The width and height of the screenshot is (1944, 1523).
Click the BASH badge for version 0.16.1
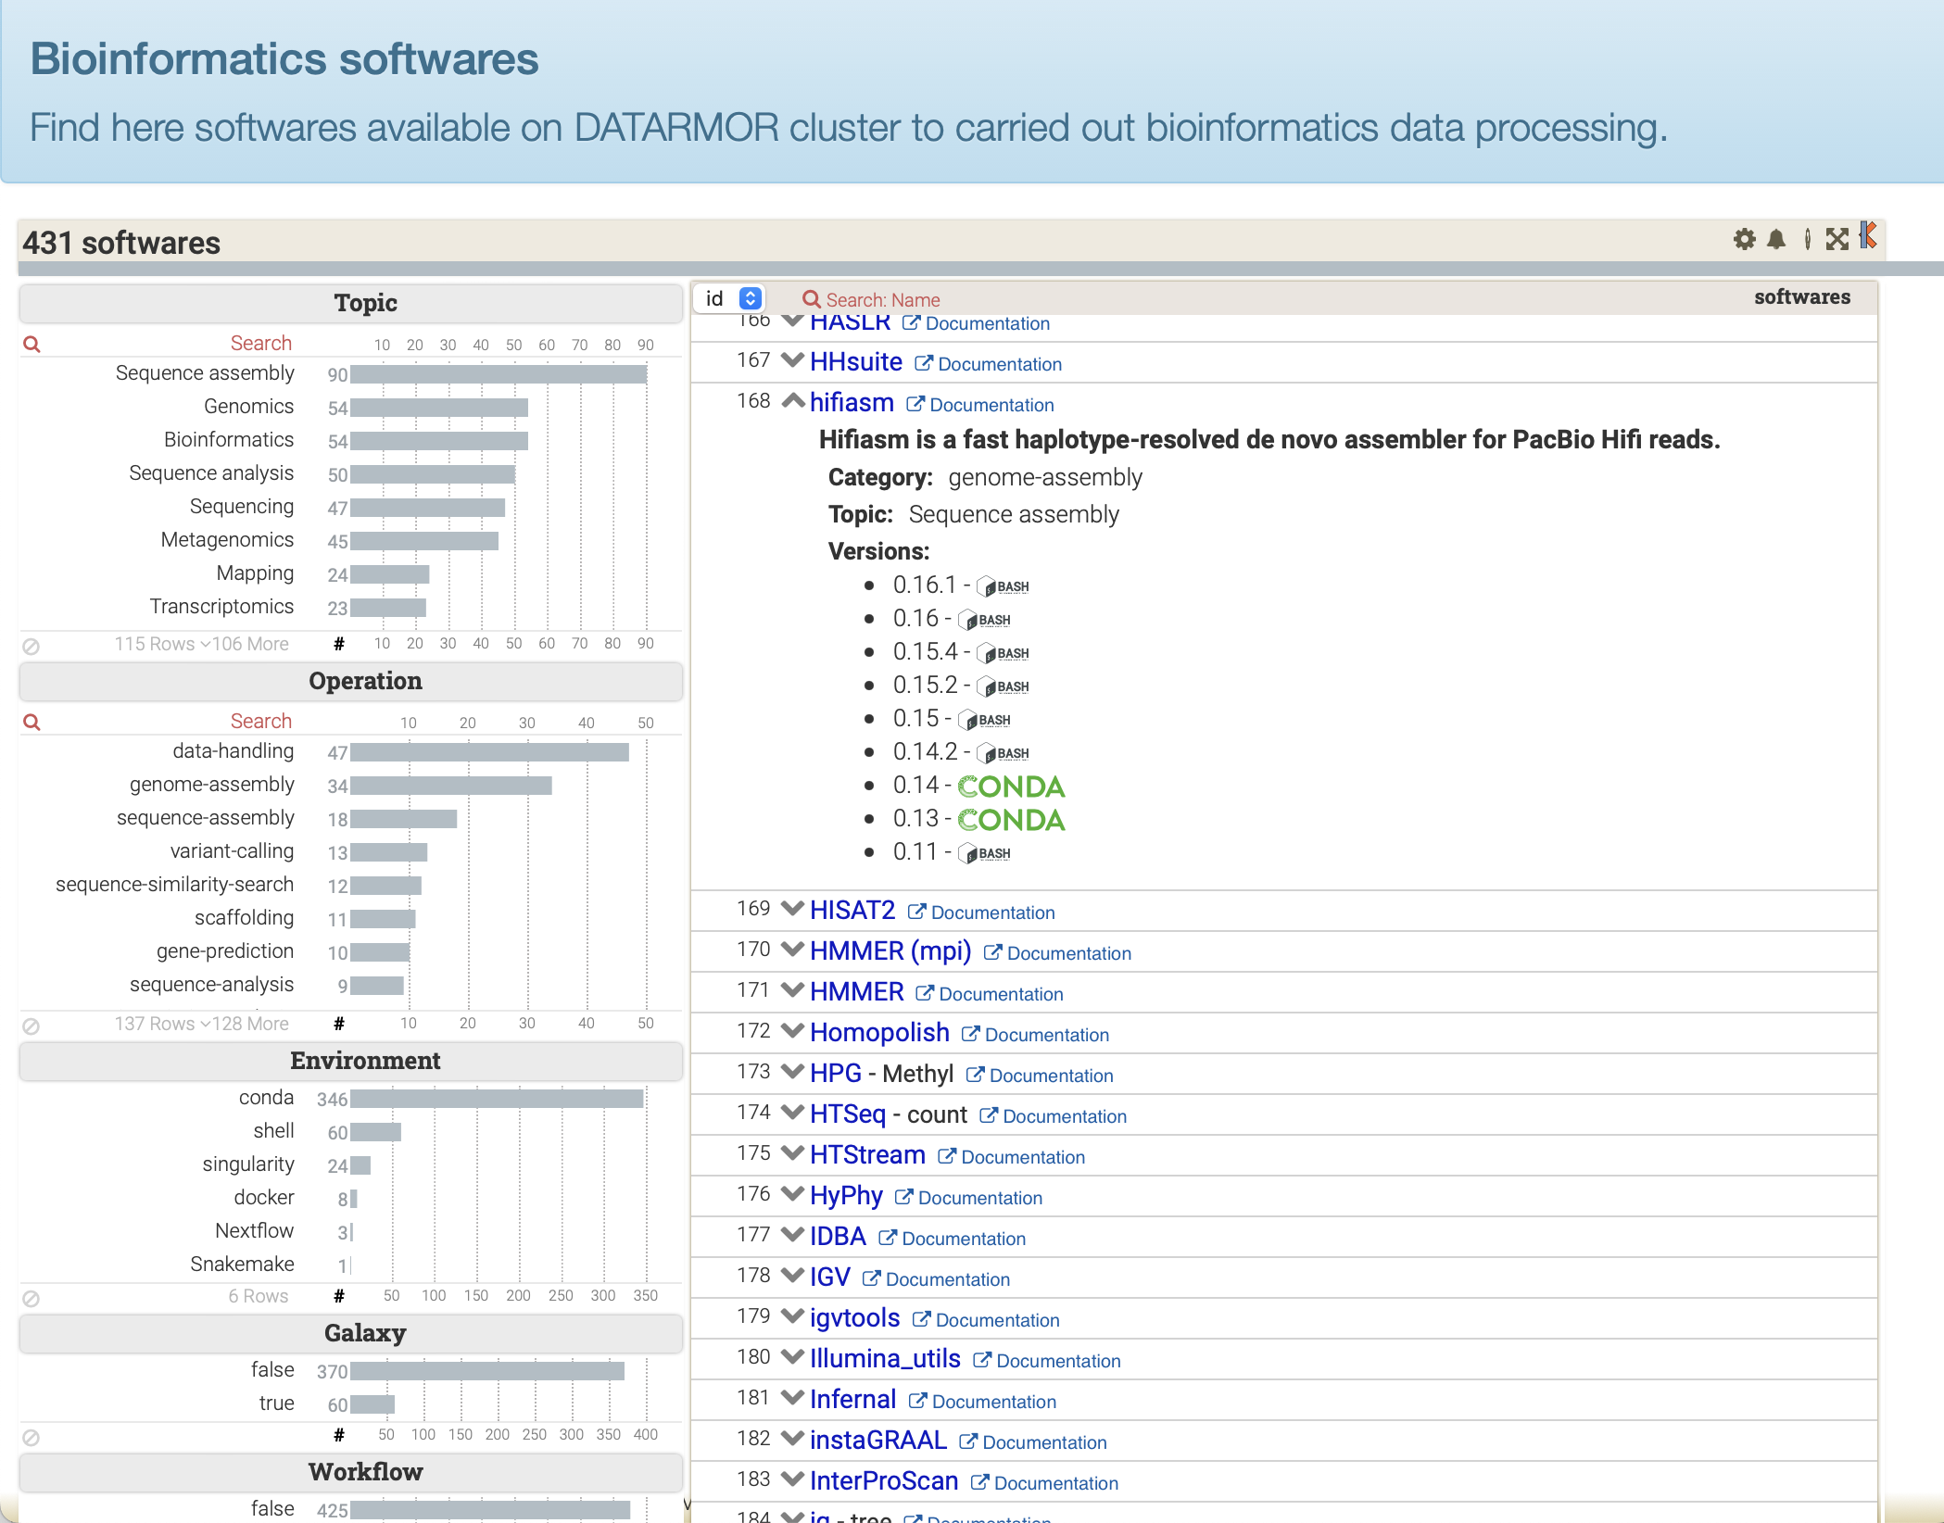click(x=1003, y=586)
